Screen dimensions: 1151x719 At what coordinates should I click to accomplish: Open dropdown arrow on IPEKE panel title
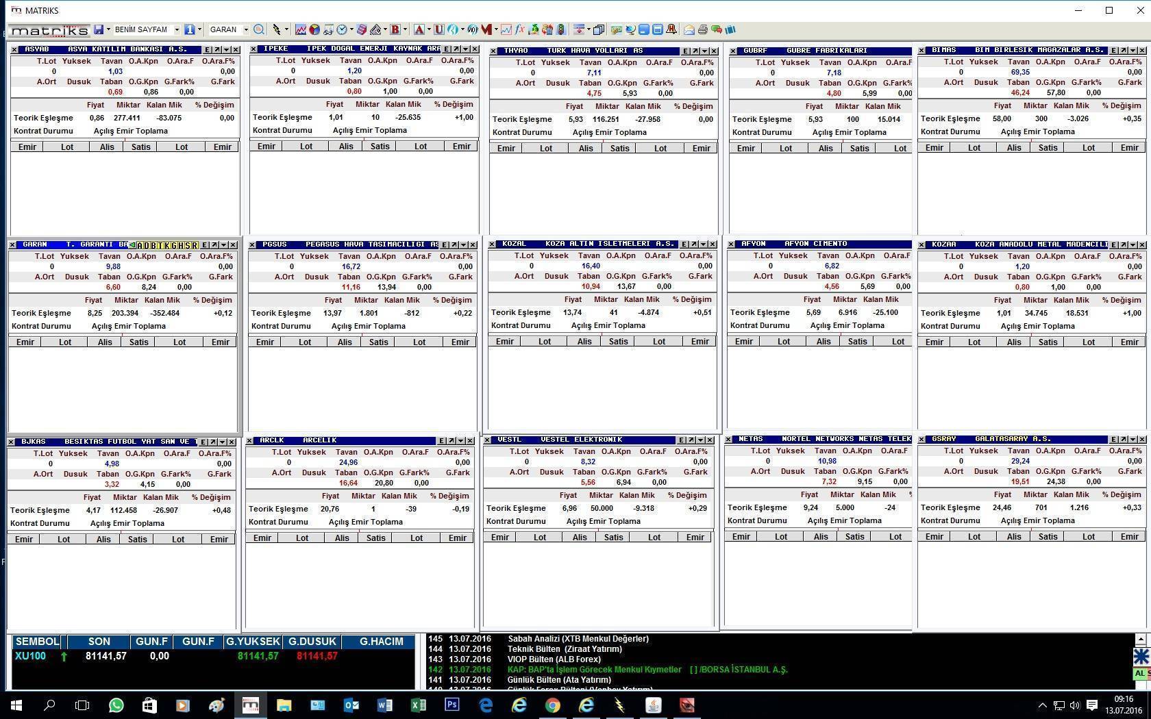(x=466, y=49)
